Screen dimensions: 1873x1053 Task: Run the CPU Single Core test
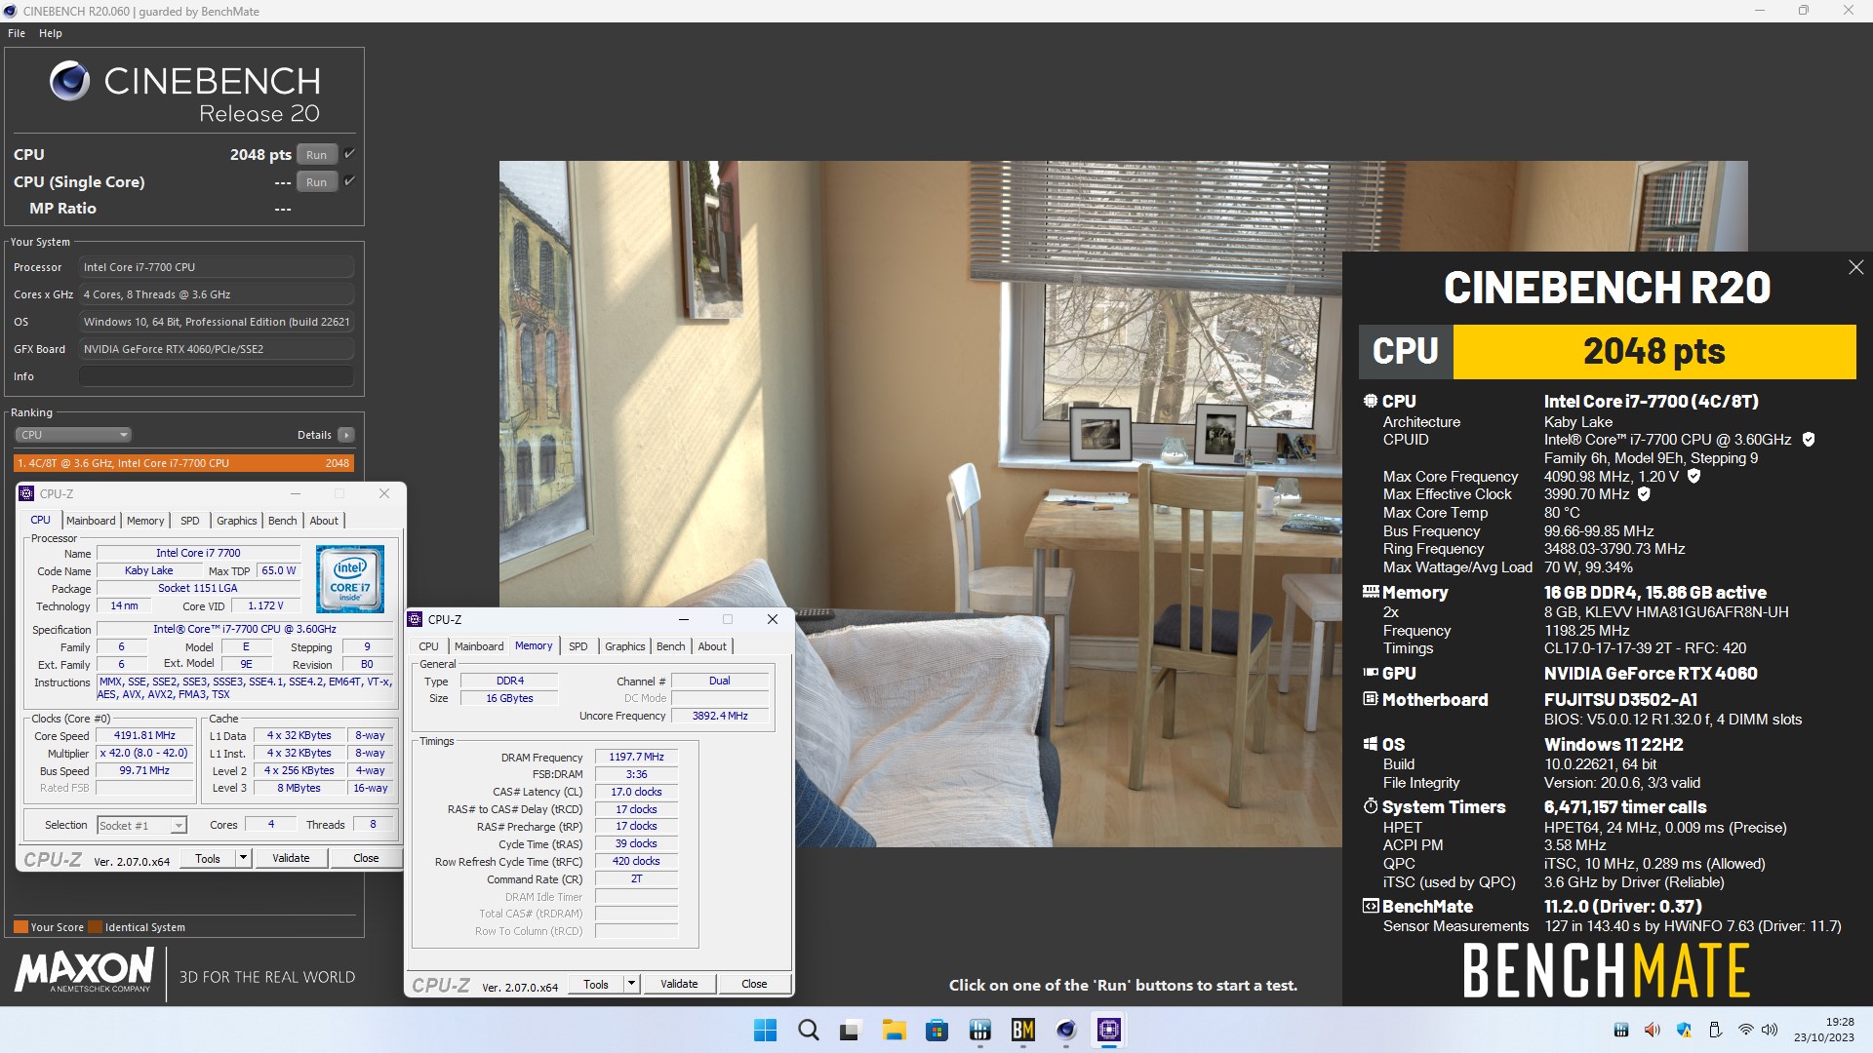point(316,182)
